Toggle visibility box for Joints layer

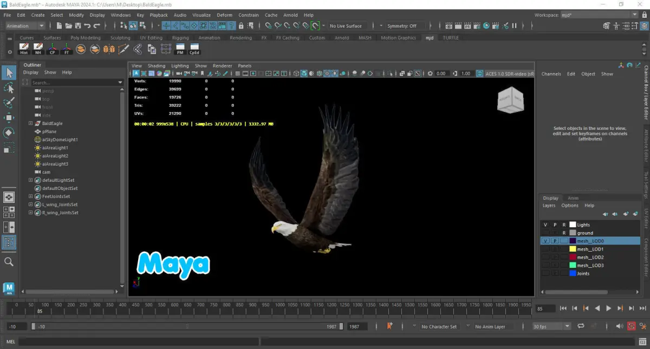pos(545,273)
